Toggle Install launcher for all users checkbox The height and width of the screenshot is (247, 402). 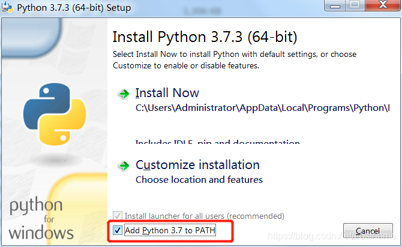[118, 216]
